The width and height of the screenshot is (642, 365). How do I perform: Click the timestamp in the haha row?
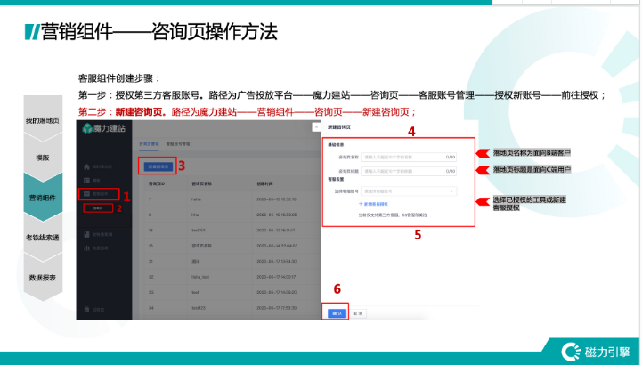(x=276, y=199)
